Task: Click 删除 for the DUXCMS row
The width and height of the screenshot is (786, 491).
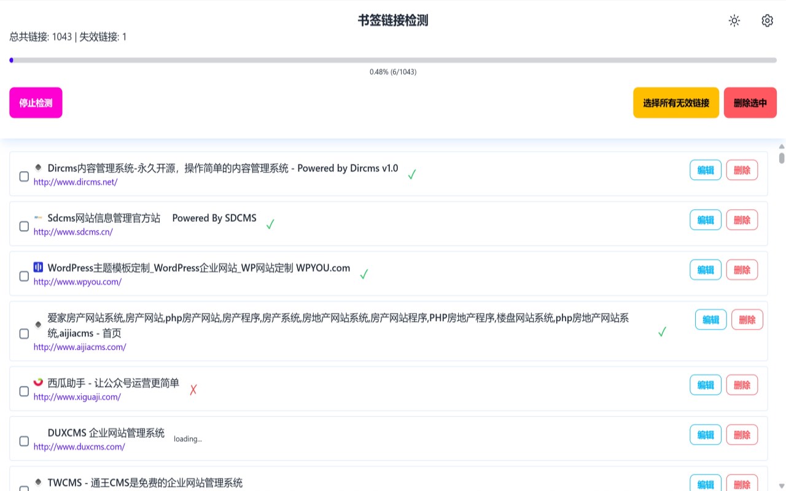Action: (742, 435)
